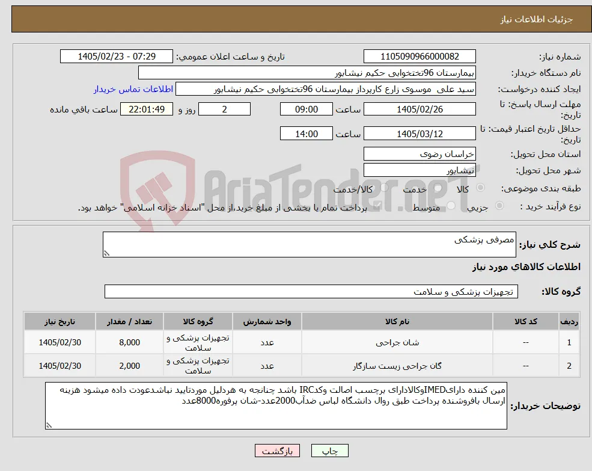This screenshot has height=471, width=592.
Task: Toggle the Islamic treasury payment checkbox
Action: click(x=376, y=206)
